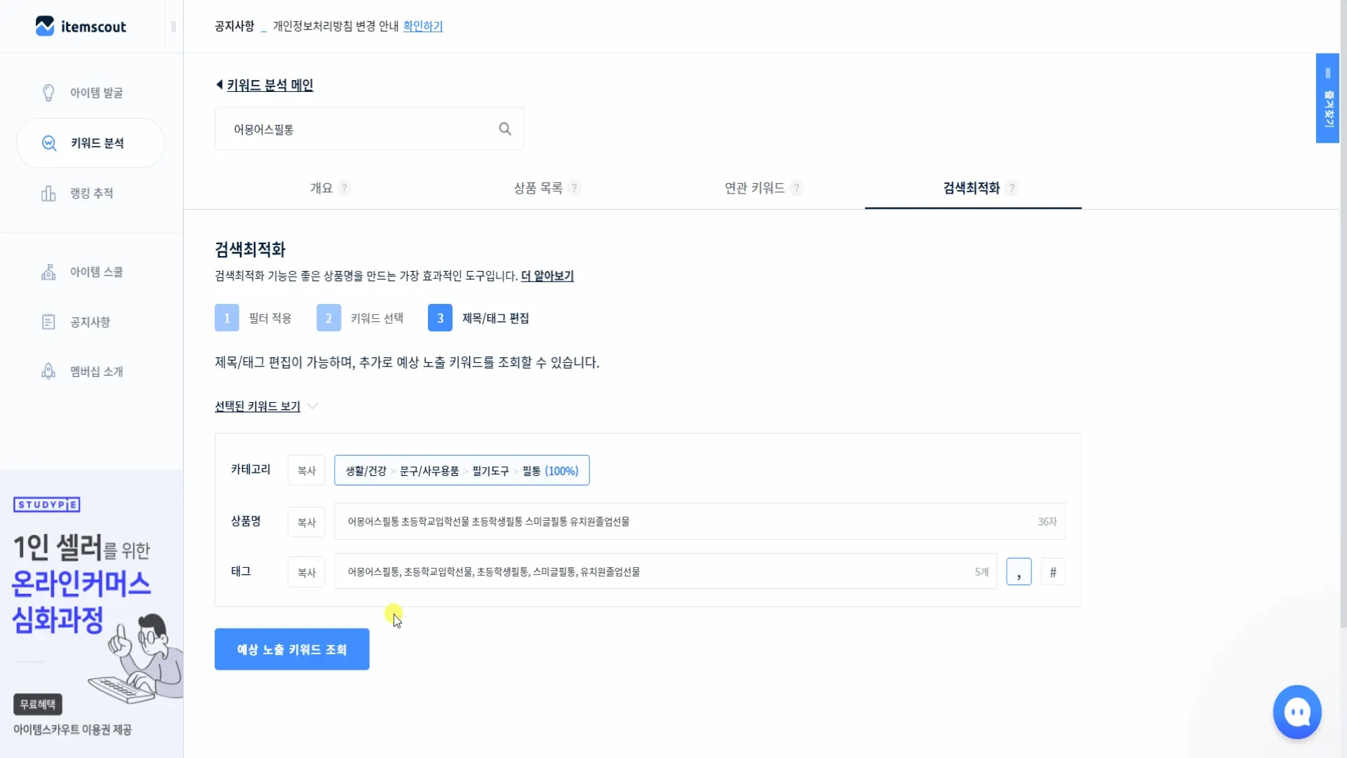
Task: Open the 아이템 발굴 lightbulb menu
Action: click(x=48, y=93)
